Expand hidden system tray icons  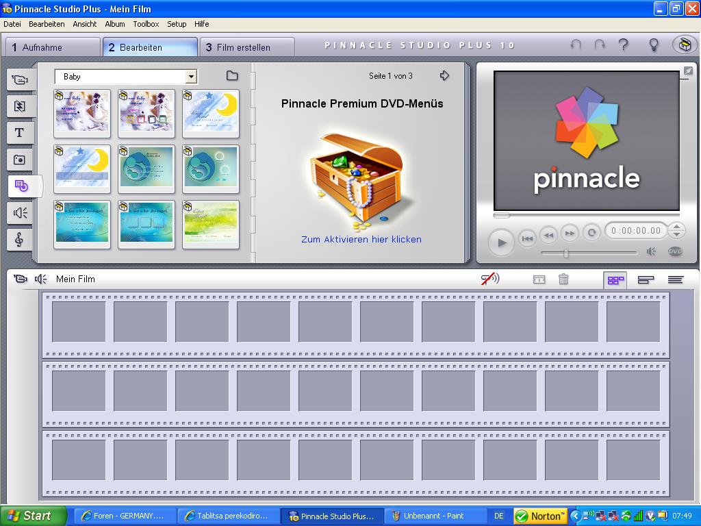coord(575,516)
